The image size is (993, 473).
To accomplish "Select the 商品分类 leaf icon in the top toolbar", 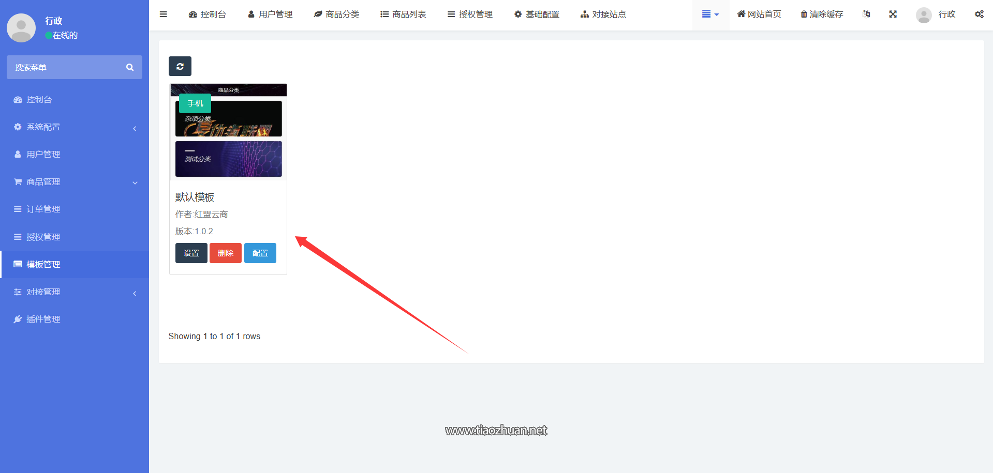I will pyautogui.click(x=318, y=14).
